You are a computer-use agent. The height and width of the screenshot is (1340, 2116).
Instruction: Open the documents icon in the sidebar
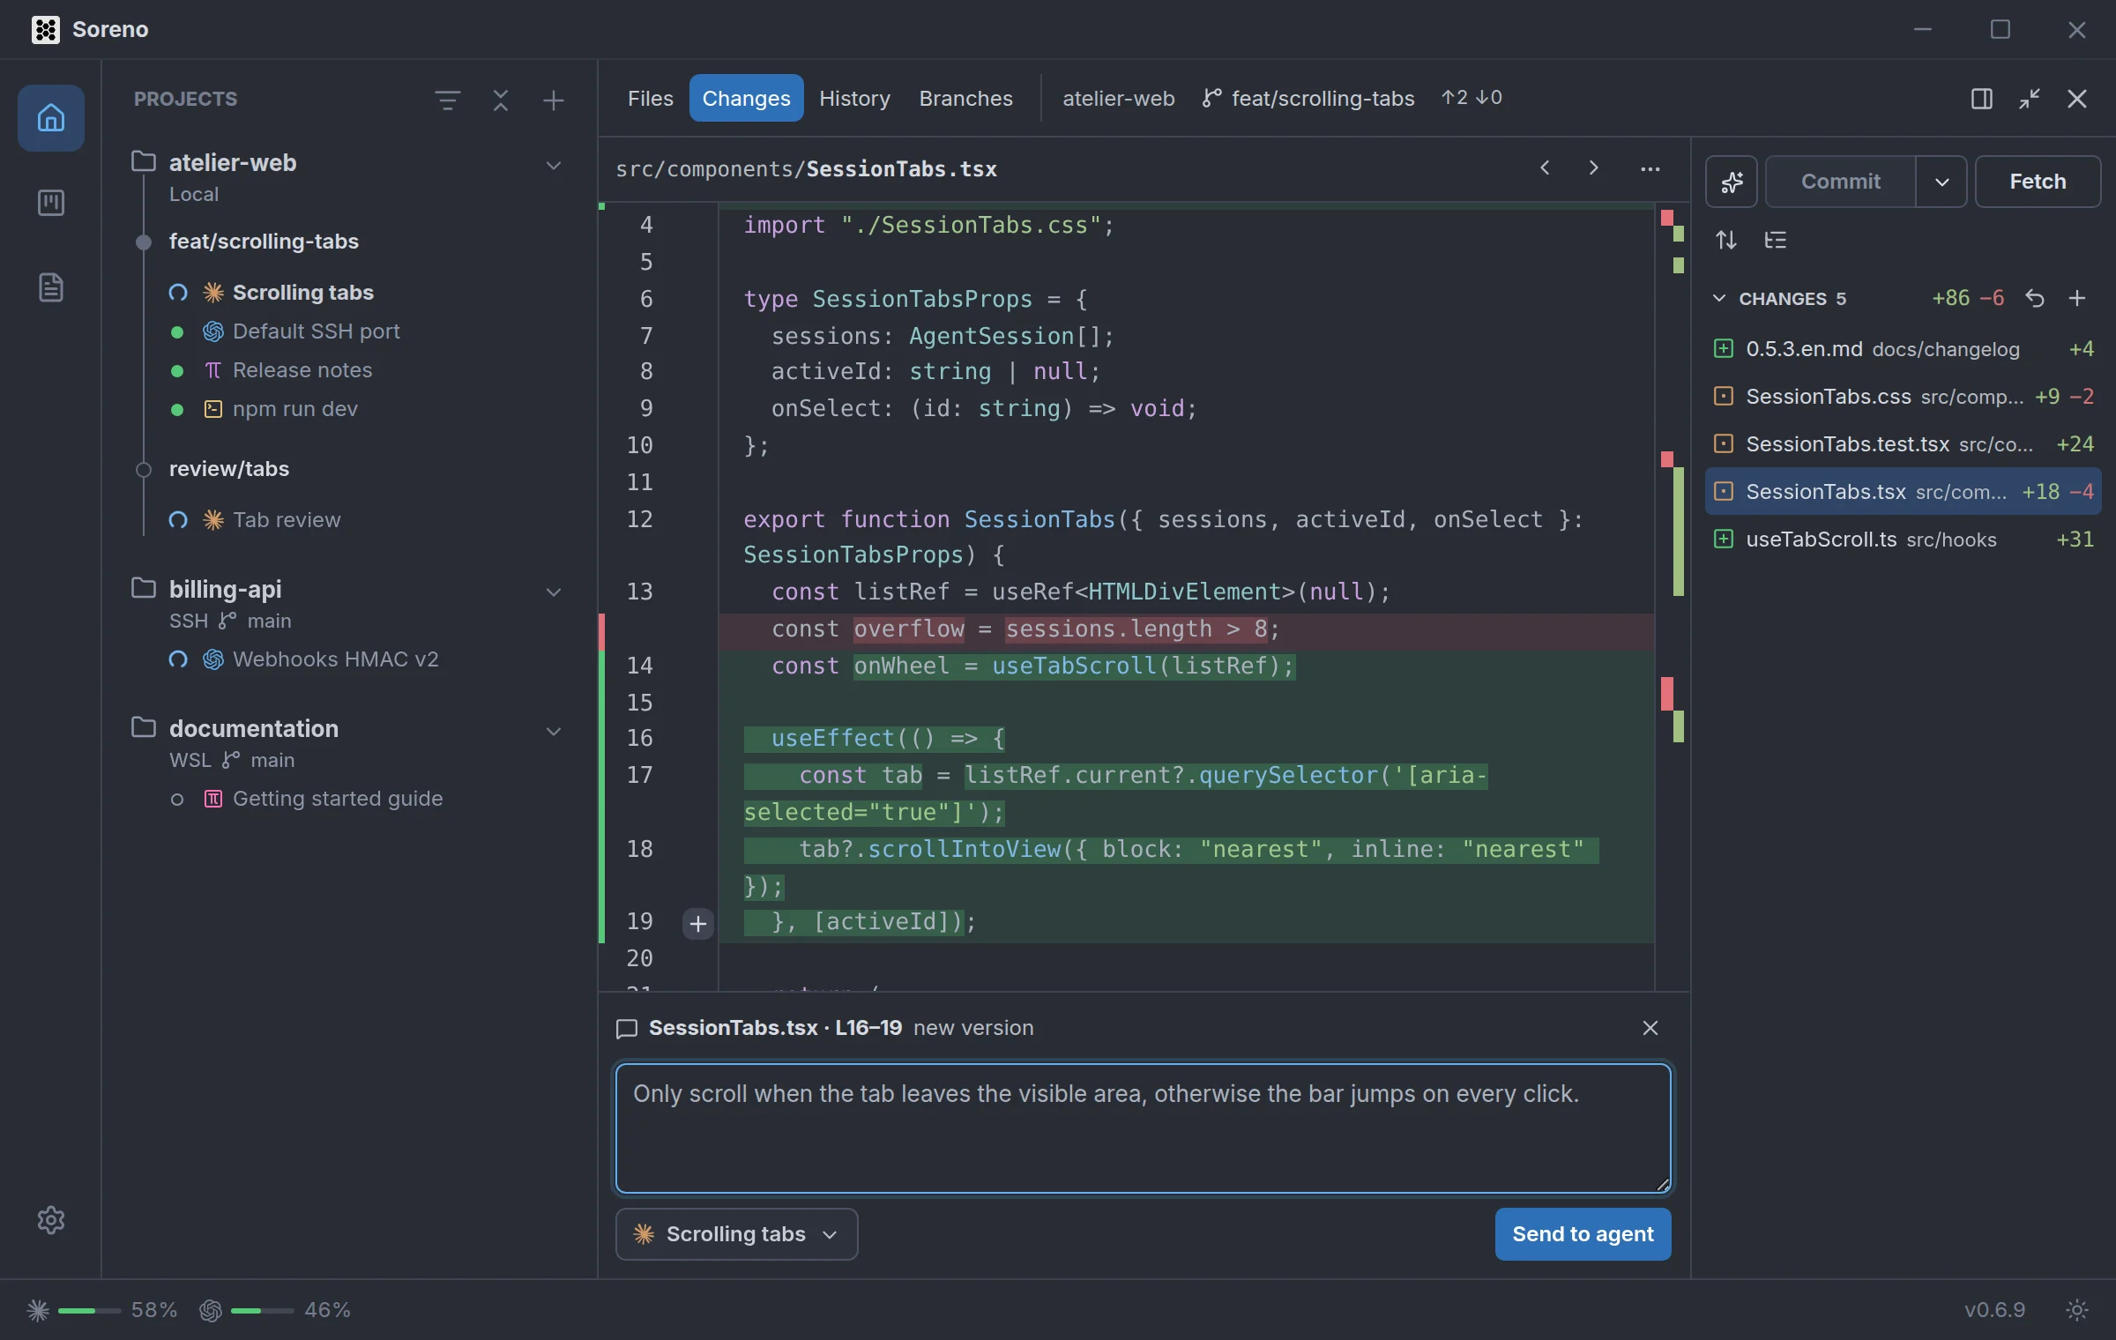tap(50, 287)
